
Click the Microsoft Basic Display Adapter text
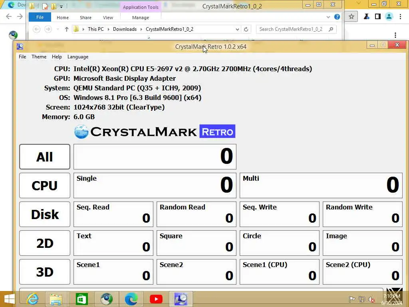pyautogui.click(x=125, y=79)
